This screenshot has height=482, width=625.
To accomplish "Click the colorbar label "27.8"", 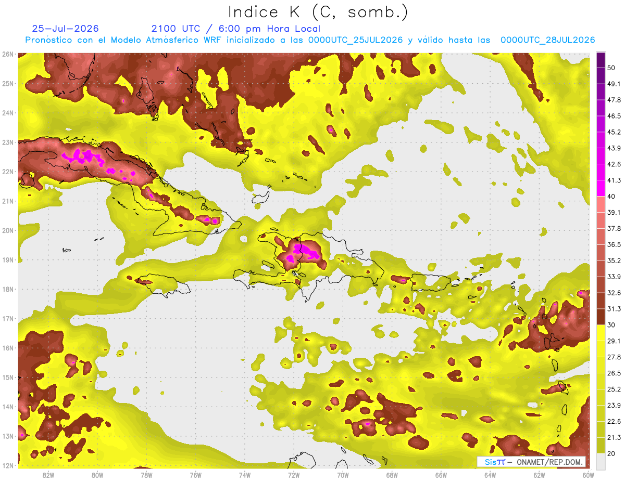I will (x=614, y=357).
